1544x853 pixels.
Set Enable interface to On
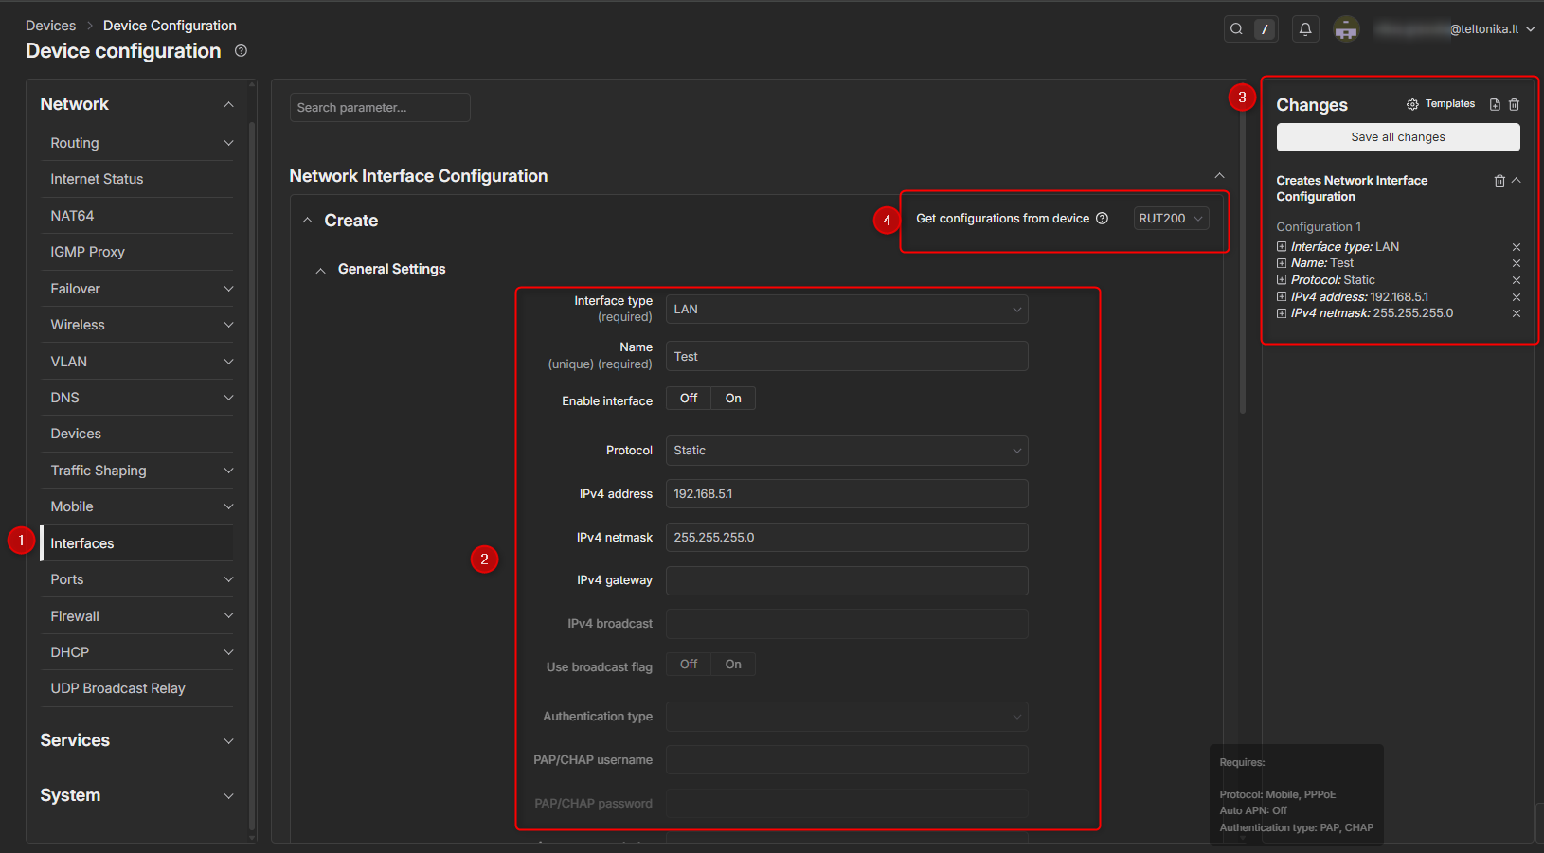click(733, 399)
